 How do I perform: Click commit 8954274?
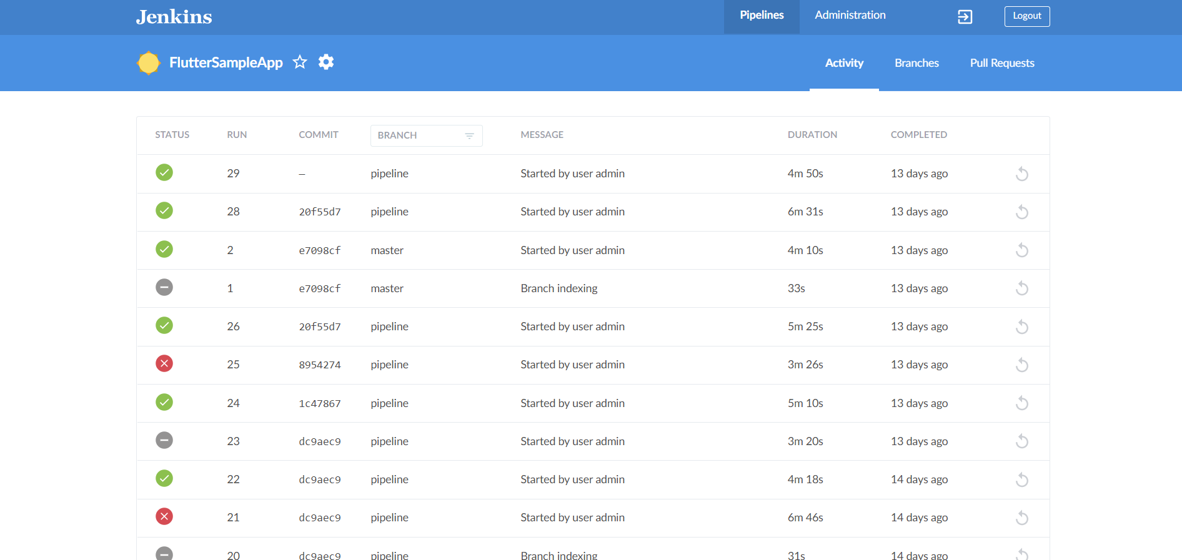click(320, 365)
